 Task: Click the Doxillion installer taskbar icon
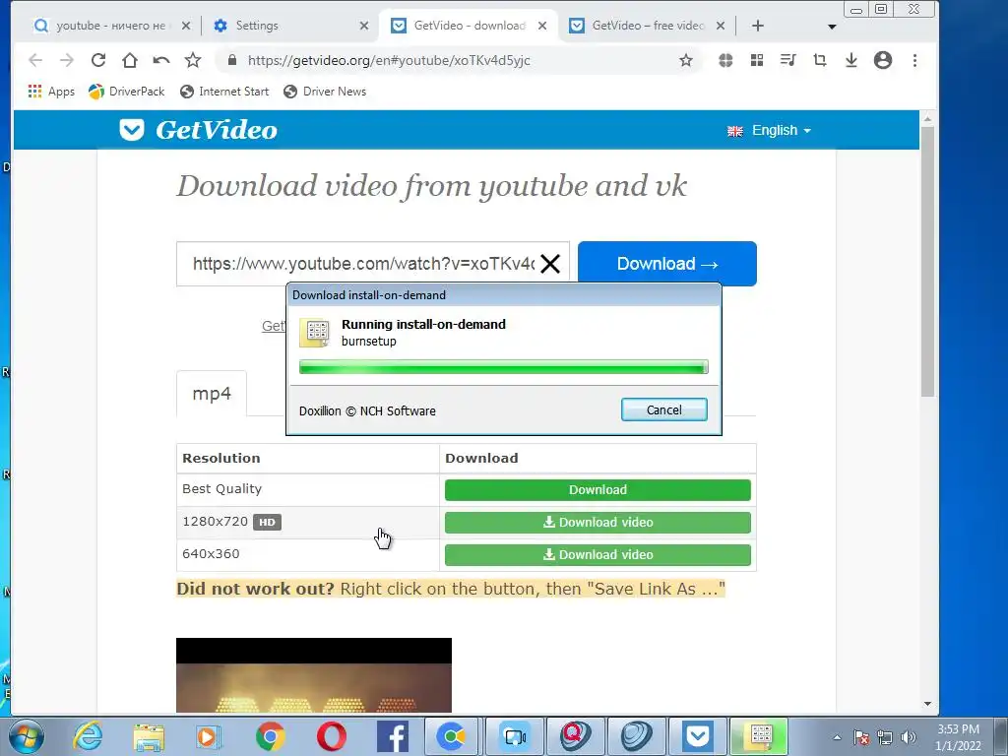(x=759, y=736)
